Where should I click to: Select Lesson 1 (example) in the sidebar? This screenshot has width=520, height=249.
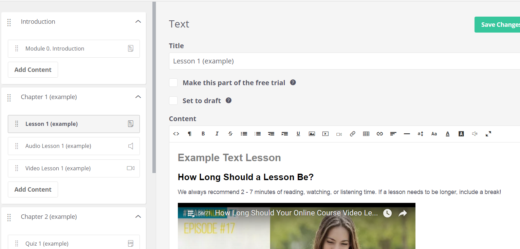click(x=74, y=124)
